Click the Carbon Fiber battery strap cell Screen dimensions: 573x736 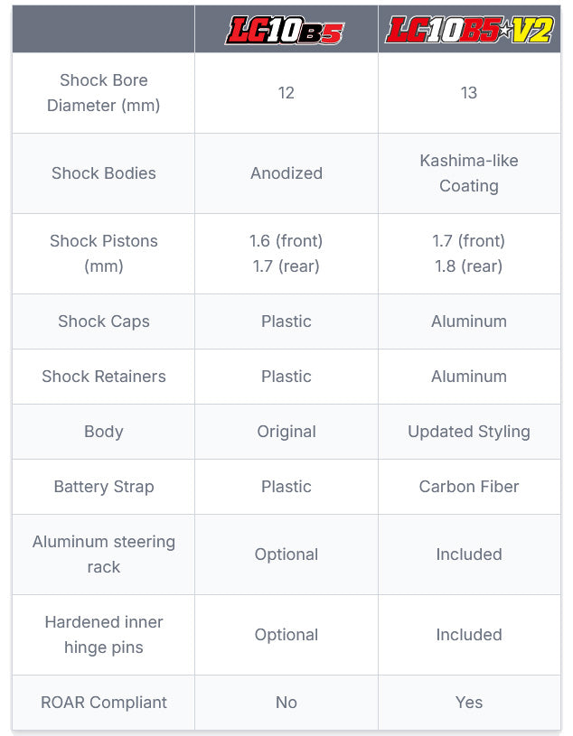[x=469, y=486]
